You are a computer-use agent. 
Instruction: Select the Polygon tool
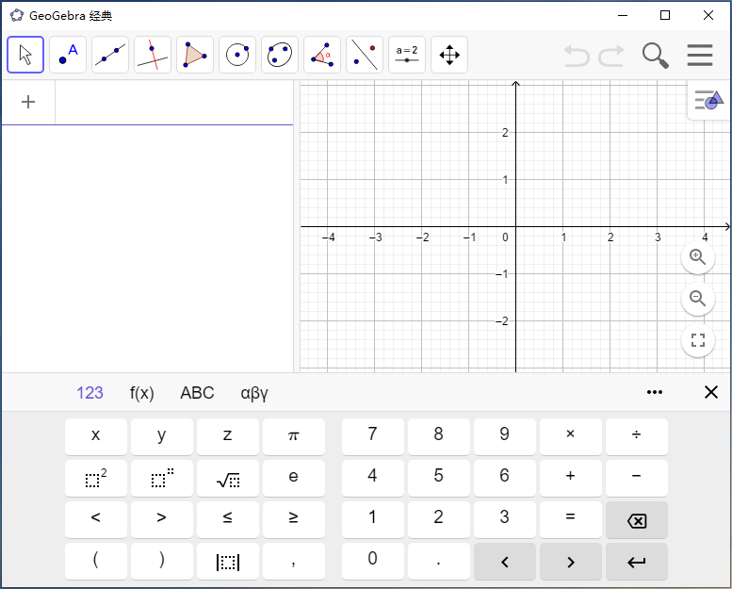pos(195,55)
